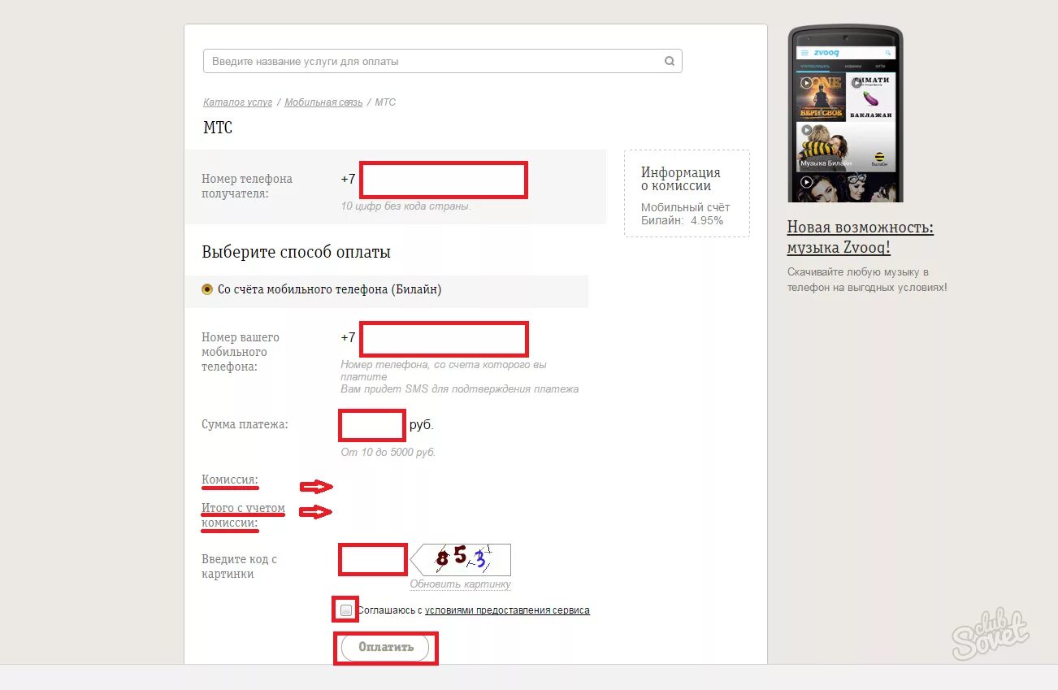This screenshot has width=1058, height=690.
Task: Refresh captcha via Обновить картинку link
Action: click(x=460, y=584)
